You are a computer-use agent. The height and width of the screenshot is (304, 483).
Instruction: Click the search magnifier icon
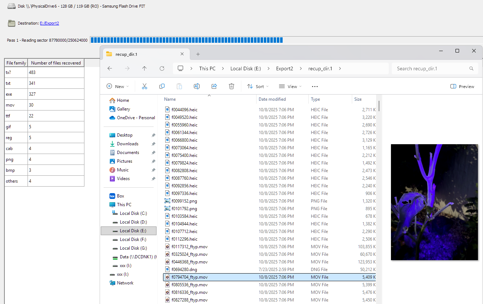(x=471, y=68)
